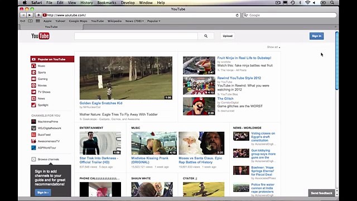Image resolution: width=357 pixels, height=201 pixels.
Task: Reload the page with refresh icon
Action: point(237,15)
